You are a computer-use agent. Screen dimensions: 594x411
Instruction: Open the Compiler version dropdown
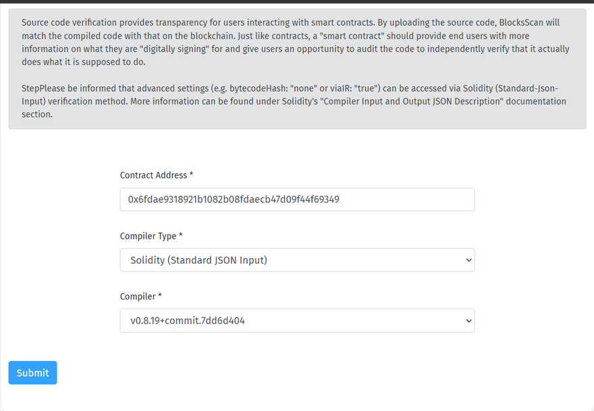[x=297, y=321]
